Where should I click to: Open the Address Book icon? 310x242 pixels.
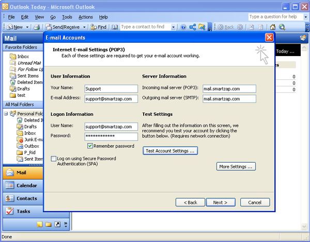pyautogui.click(x=115, y=27)
